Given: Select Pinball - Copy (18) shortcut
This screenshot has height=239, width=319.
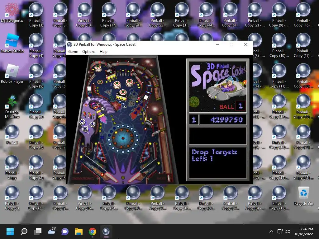Looking at the screenshot, I should click(x=303, y=76).
